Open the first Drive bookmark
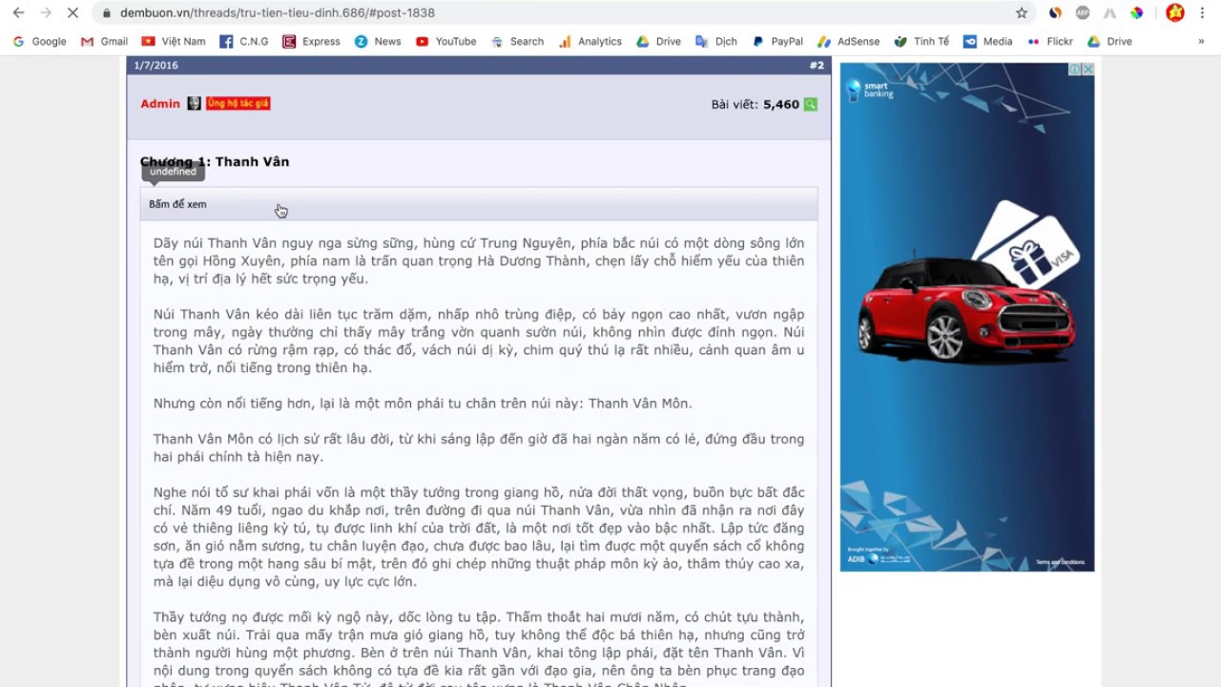Viewport: 1221px width, 687px height. pos(659,42)
